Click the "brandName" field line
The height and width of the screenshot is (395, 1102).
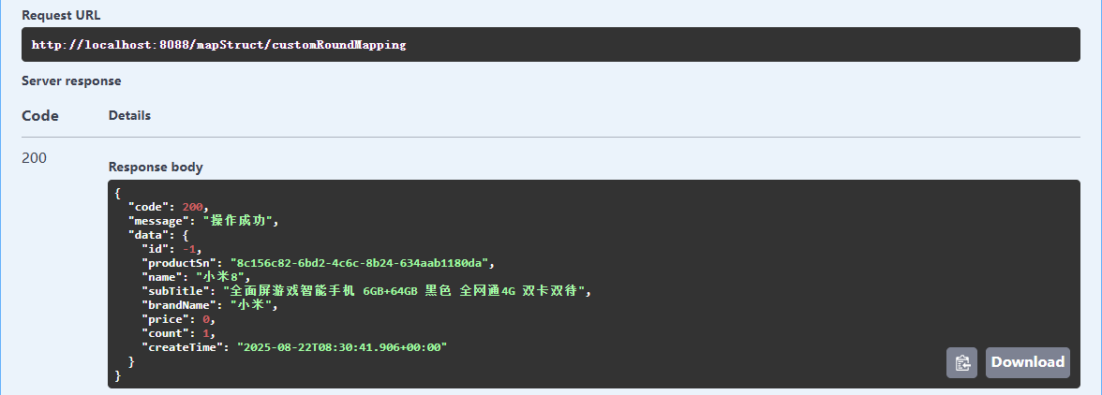(x=209, y=305)
